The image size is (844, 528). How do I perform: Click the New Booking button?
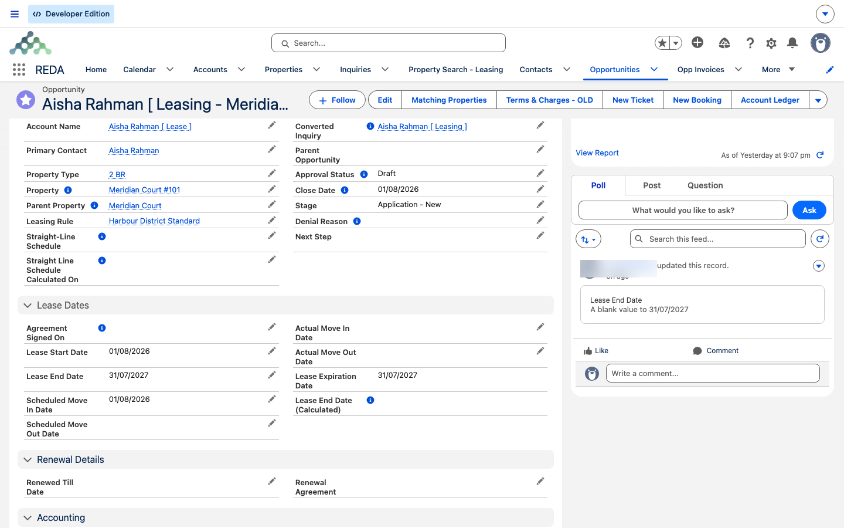coord(697,100)
